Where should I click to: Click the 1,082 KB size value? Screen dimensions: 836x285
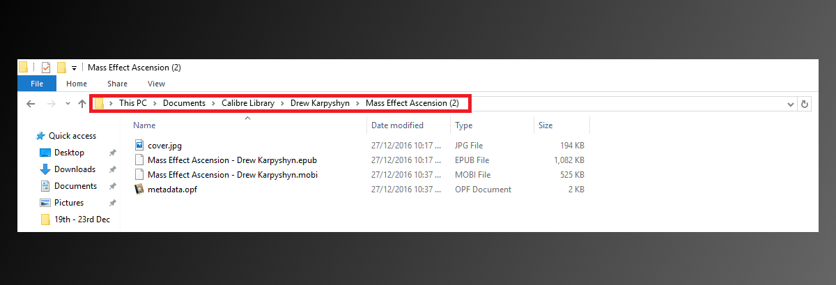(568, 160)
